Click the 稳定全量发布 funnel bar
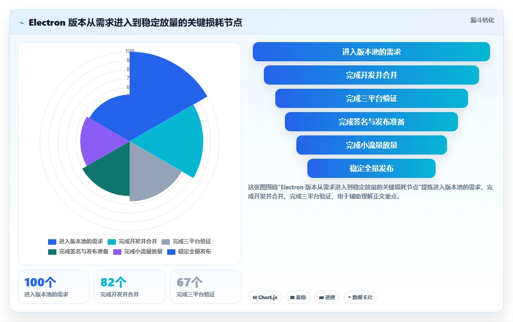513x322 pixels. pos(371,168)
